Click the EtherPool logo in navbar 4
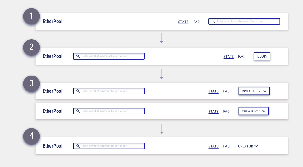 coord(53,146)
